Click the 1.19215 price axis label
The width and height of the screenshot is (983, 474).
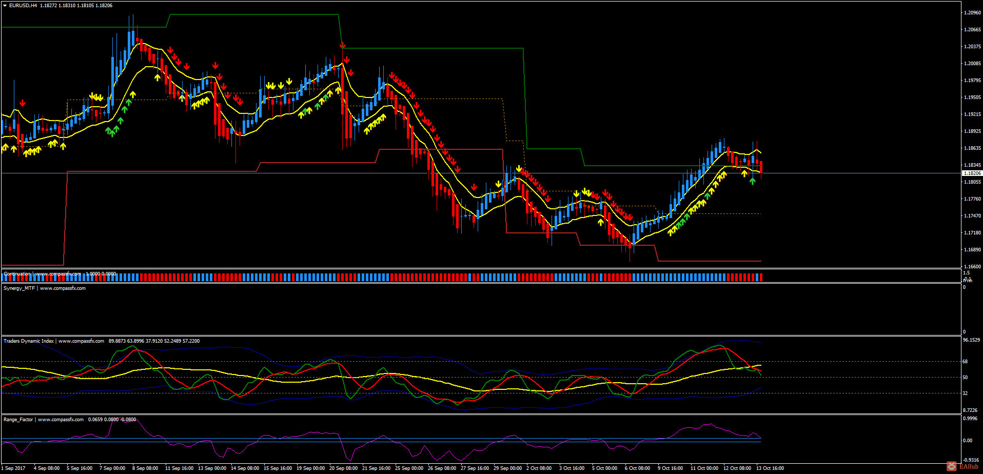tap(973, 114)
